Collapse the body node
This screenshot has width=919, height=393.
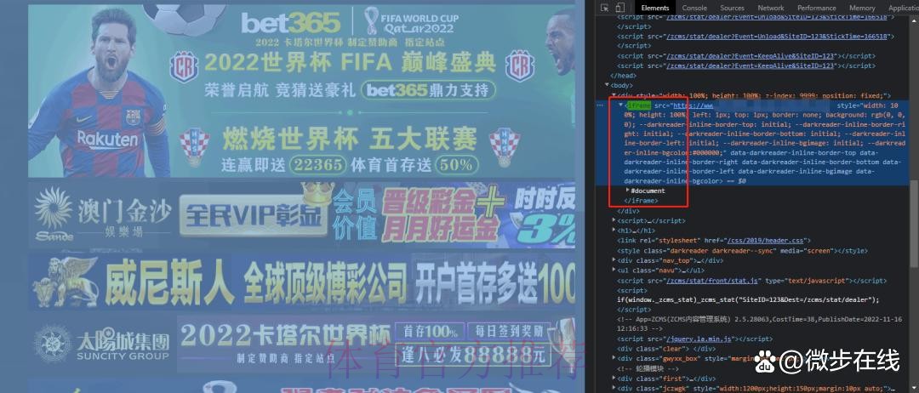coord(608,85)
